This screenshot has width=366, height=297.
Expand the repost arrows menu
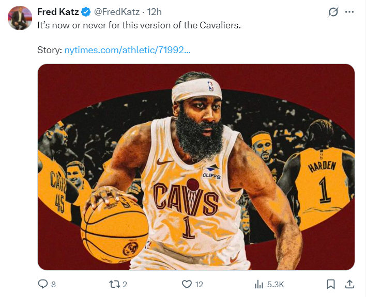click(115, 284)
